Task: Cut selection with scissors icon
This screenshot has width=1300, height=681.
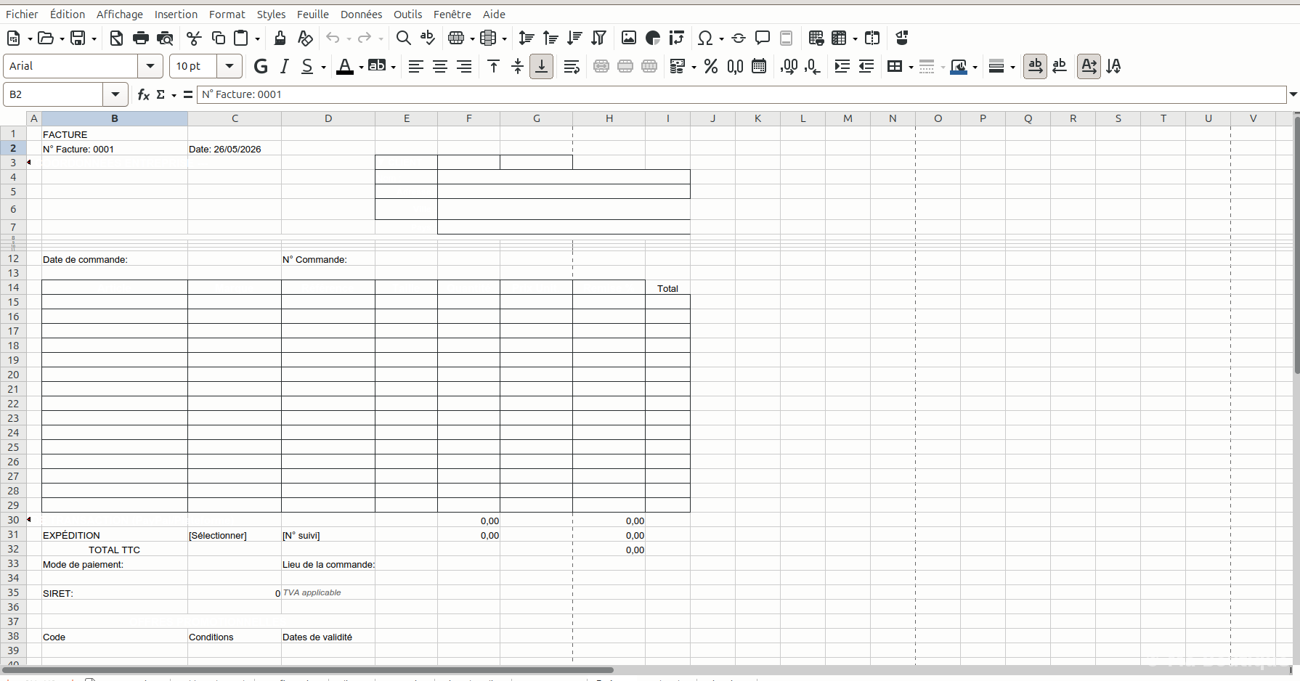Action: click(194, 38)
